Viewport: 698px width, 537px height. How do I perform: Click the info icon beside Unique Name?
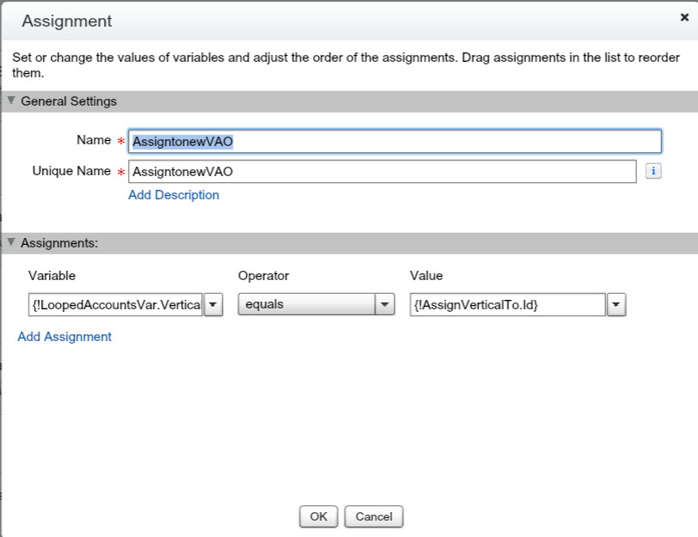coord(653,171)
